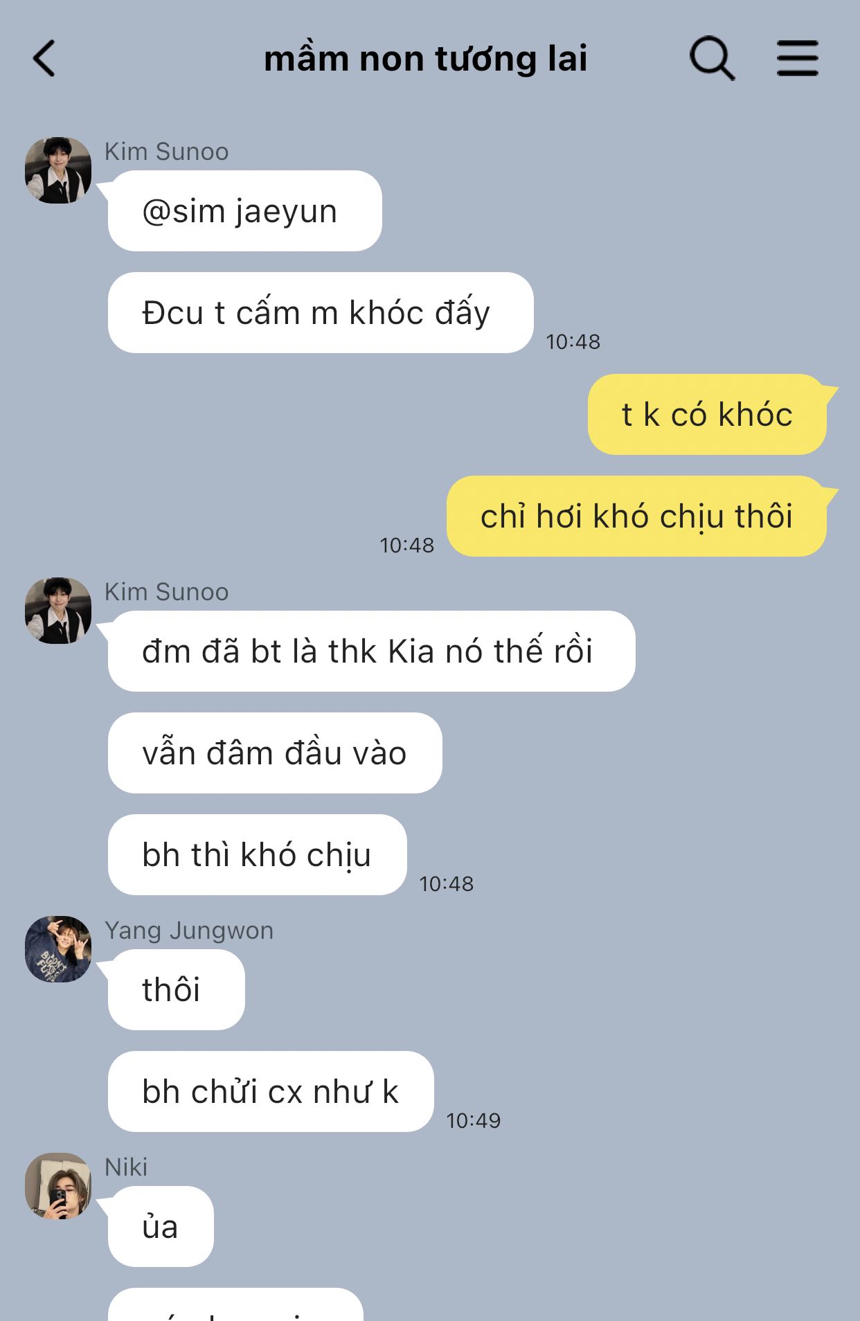Screen dimensions: 860x1321
Task: Tap message 'bh thì khó chịu'
Action: tap(257, 855)
